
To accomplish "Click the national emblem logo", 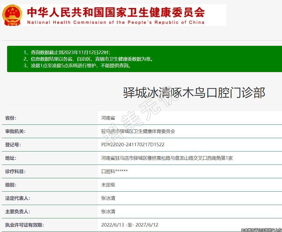I will 12,15.
